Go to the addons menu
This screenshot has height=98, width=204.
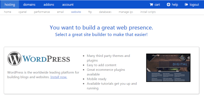(x=49, y=5)
